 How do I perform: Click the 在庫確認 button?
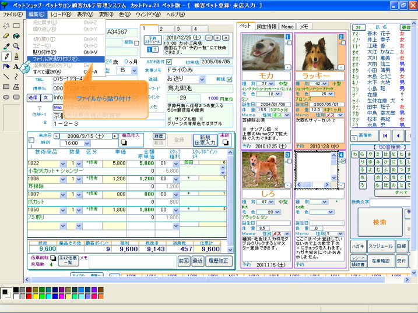click(381, 261)
